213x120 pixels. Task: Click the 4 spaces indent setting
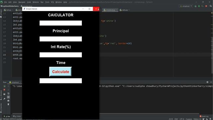click(189, 119)
